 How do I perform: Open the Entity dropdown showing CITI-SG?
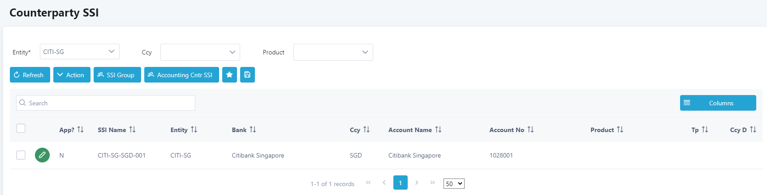tap(79, 52)
